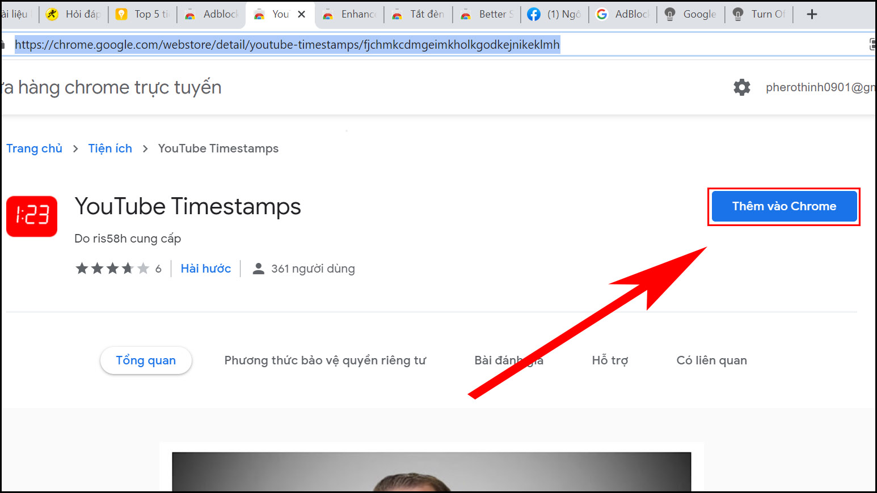877x493 pixels.
Task: Open new browser tab with plus
Action: click(x=812, y=14)
